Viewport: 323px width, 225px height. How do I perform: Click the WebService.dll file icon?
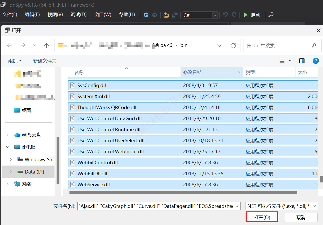73,185
